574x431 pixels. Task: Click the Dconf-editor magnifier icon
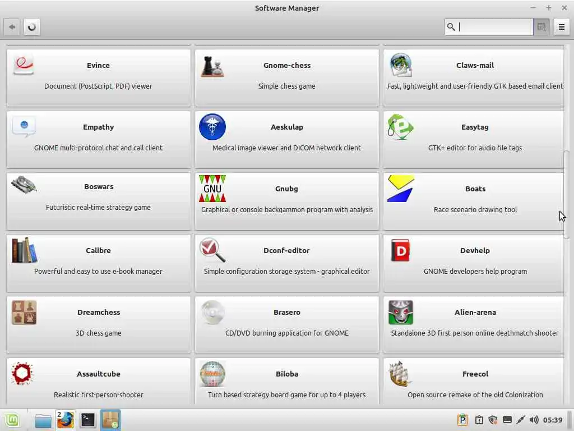pos(212,250)
